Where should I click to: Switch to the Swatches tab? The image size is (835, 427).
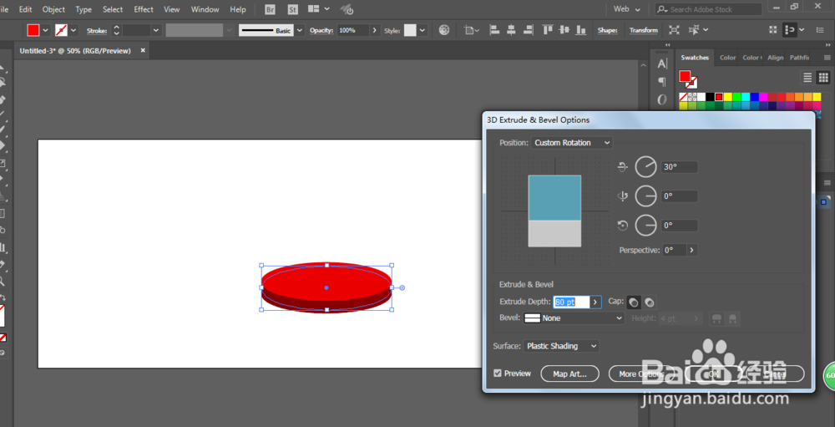[695, 58]
